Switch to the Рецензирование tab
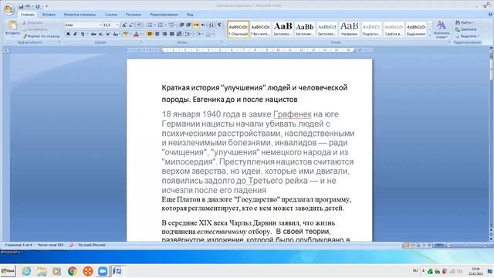Screen dimensions: 494x278 pyautogui.click(x=164, y=15)
